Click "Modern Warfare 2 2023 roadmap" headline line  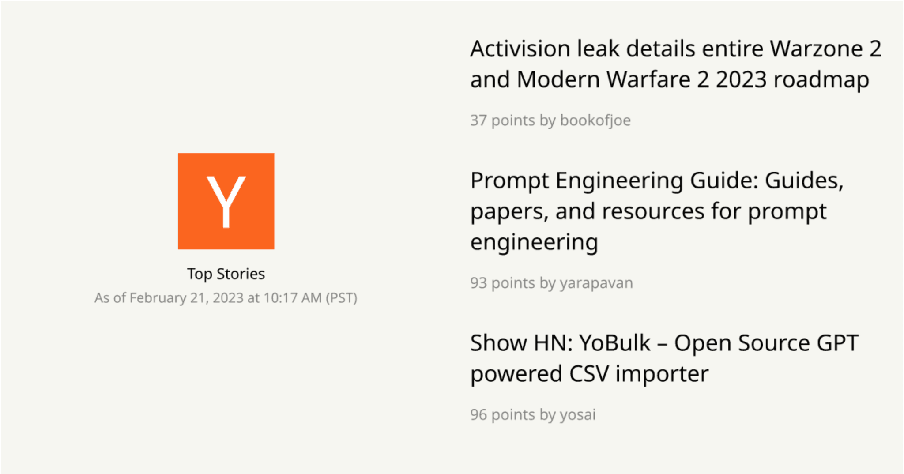pyautogui.click(x=693, y=80)
